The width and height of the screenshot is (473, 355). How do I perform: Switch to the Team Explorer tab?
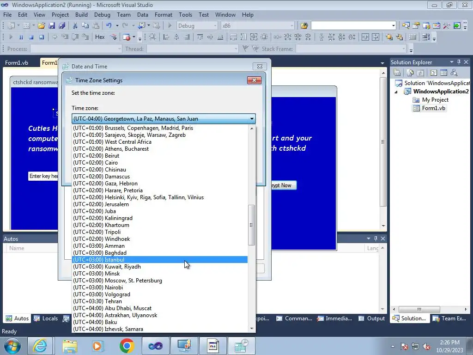point(449,318)
